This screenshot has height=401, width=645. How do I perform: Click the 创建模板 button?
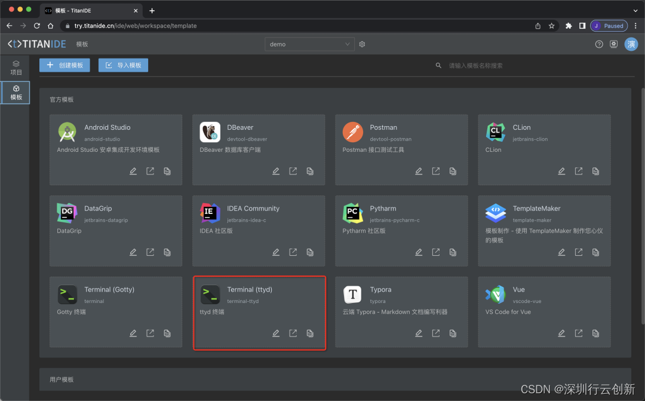pos(64,65)
